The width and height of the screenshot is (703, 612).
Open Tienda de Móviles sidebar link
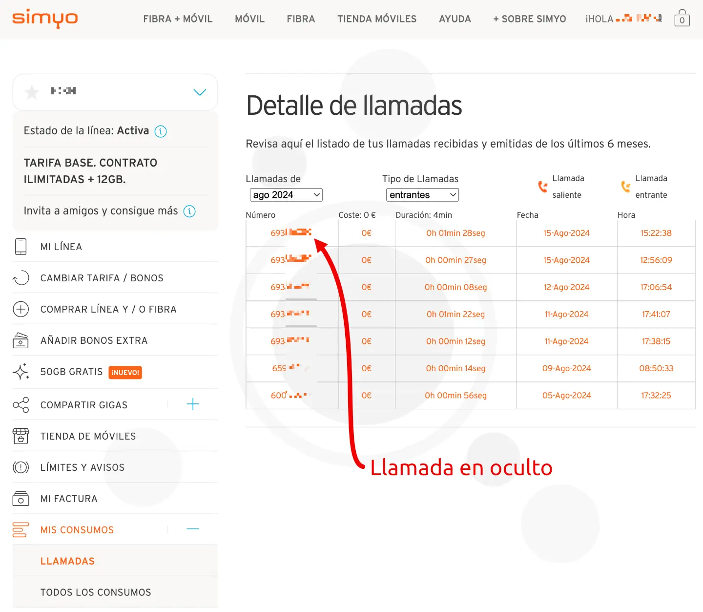click(88, 437)
